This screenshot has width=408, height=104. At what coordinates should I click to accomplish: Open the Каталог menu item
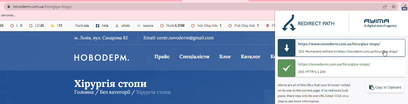[x=250, y=57]
